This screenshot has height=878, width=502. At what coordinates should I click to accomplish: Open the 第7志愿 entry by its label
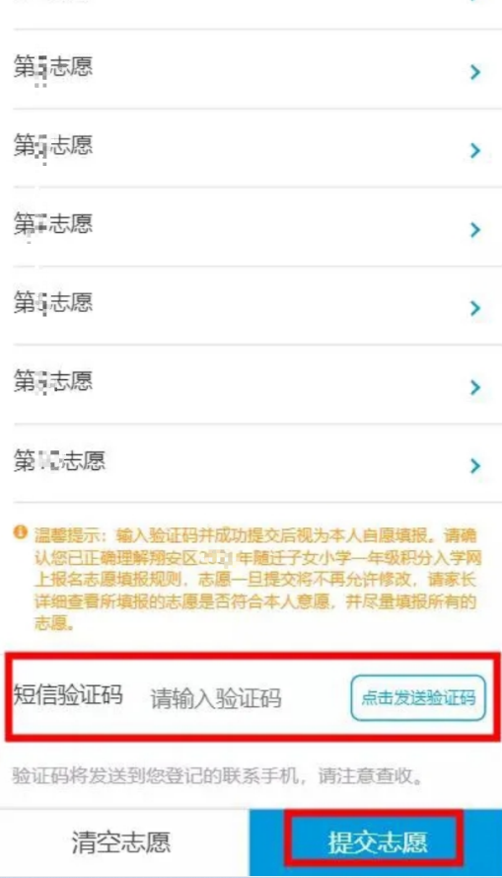[x=53, y=224]
